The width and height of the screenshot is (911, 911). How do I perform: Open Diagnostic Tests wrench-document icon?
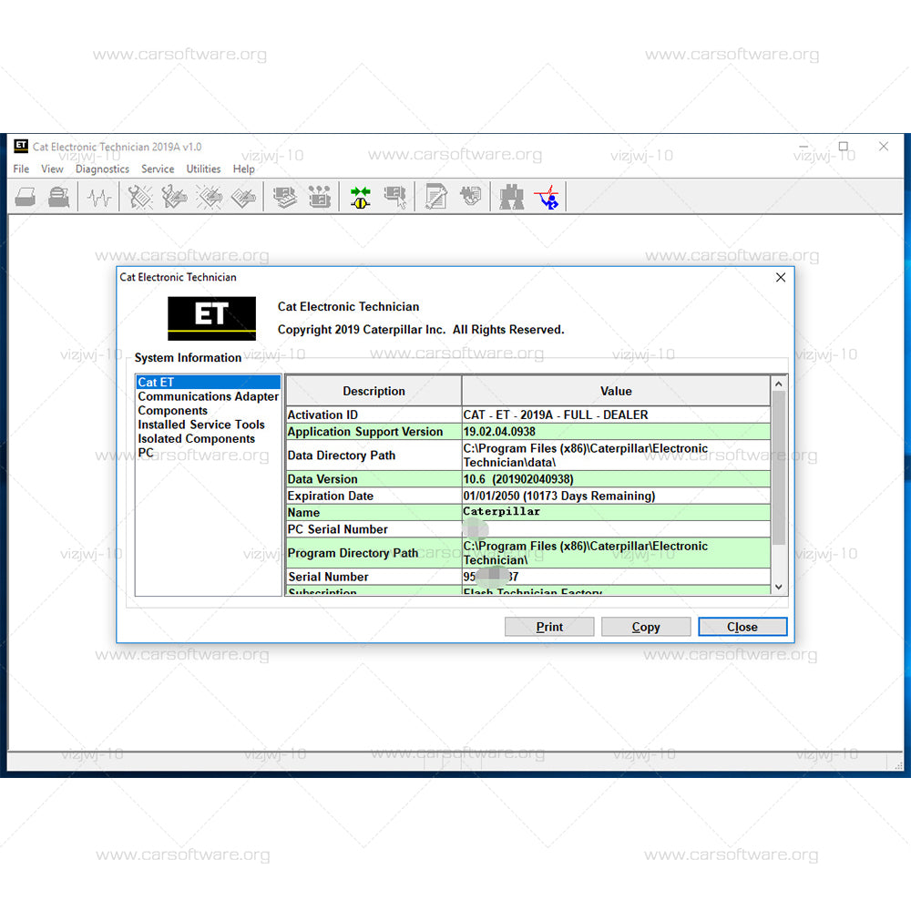click(435, 198)
